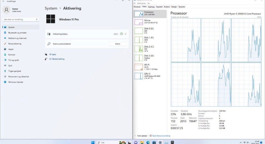The image size is (265, 144).
Task: Open Personalisering settings
Action: coord(21,44)
